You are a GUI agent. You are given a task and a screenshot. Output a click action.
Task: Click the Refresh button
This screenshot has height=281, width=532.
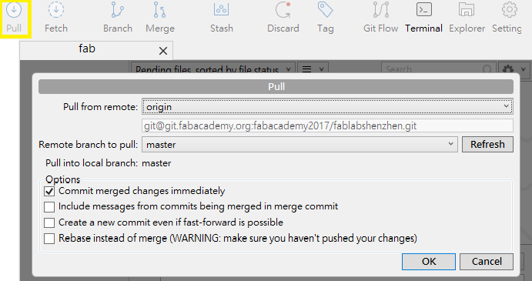pos(487,145)
